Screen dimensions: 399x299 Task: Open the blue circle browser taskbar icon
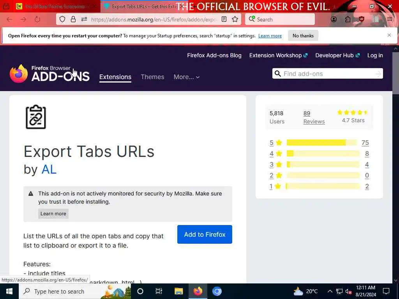pyautogui.click(x=217, y=291)
